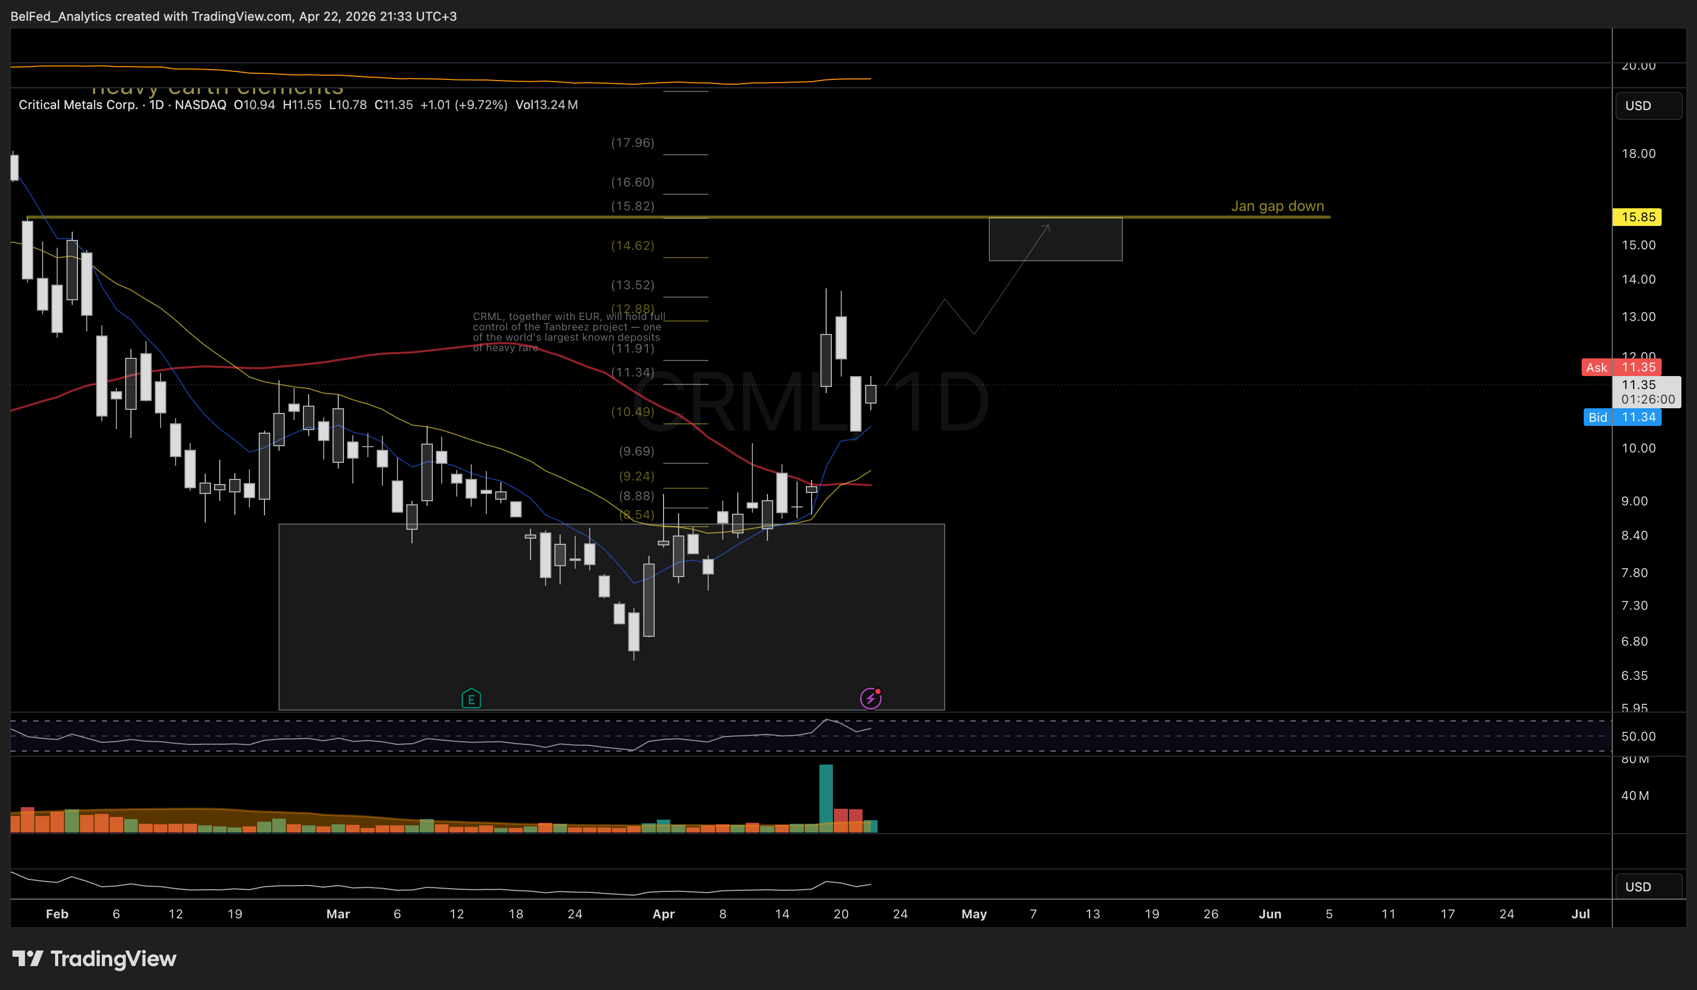Viewport: 1697px width, 990px height.
Task: Click the red Ask 11.35 label
Action: click(1621, 367)
